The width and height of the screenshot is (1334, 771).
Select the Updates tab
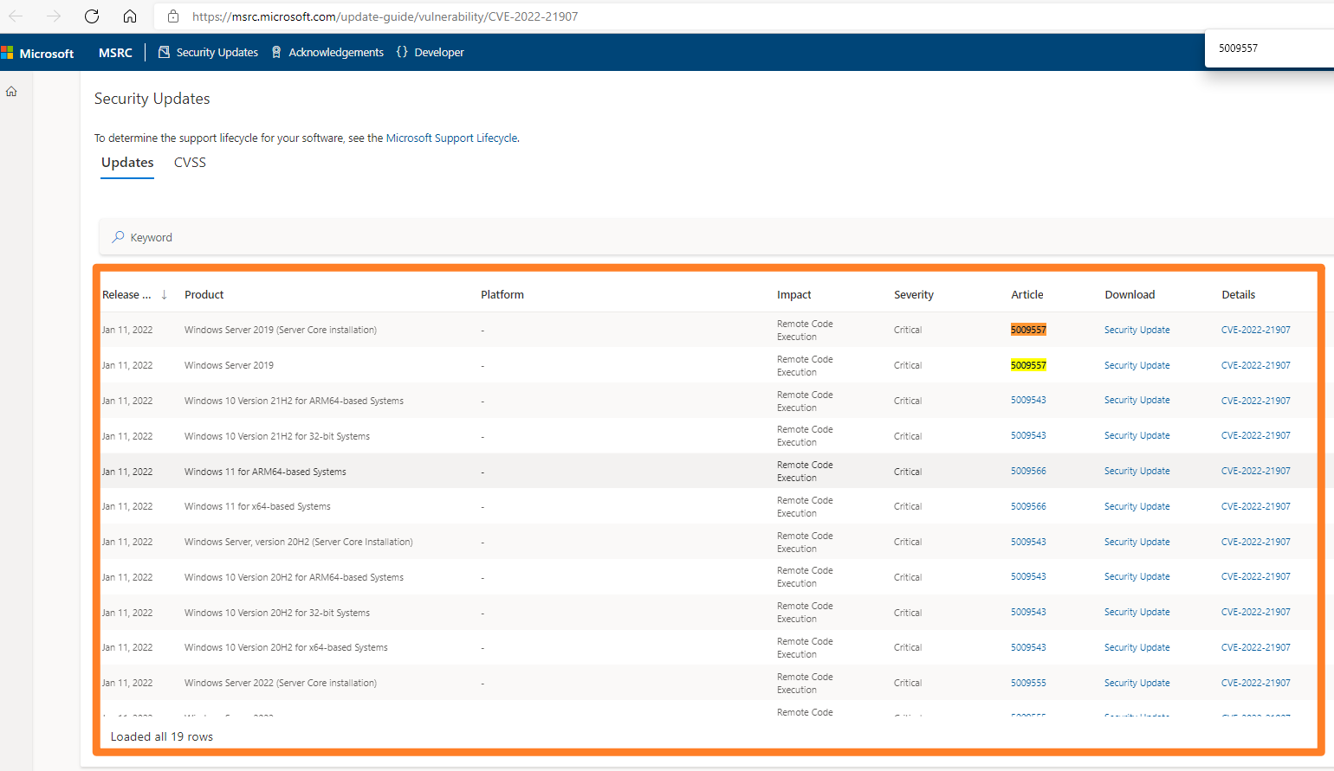pyautogui.click(x=127, y=163)
